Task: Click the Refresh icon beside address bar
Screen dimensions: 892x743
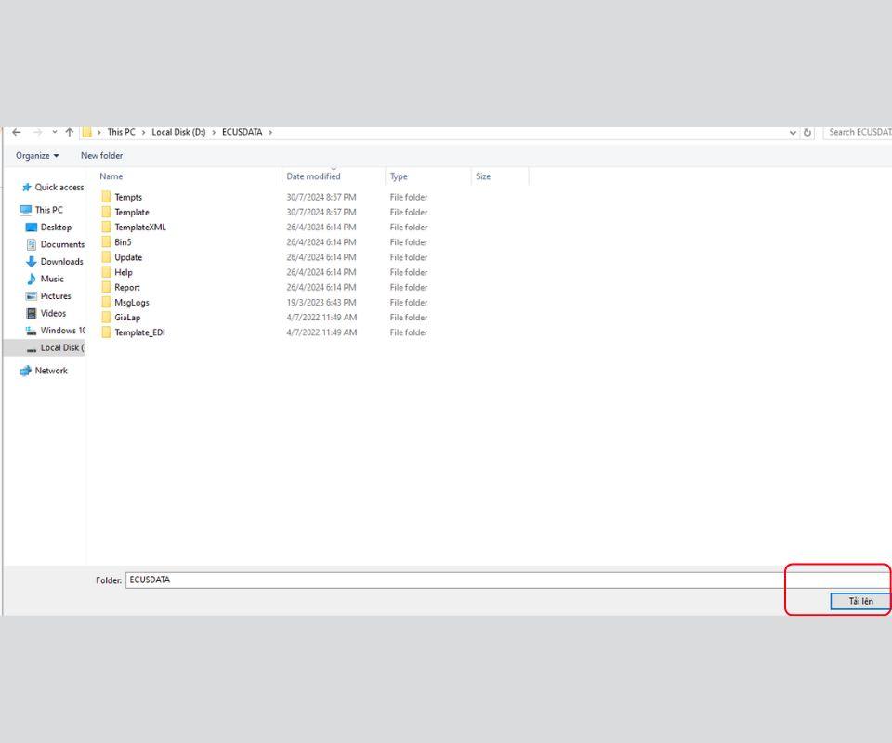Action: click(807, 132)
